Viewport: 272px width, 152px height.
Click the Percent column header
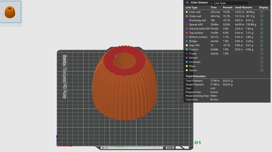coord(227,8)
